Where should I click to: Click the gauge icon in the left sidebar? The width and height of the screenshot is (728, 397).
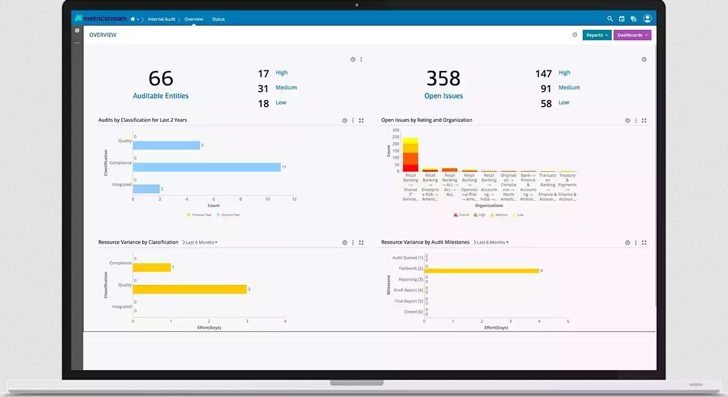[77, 31]
